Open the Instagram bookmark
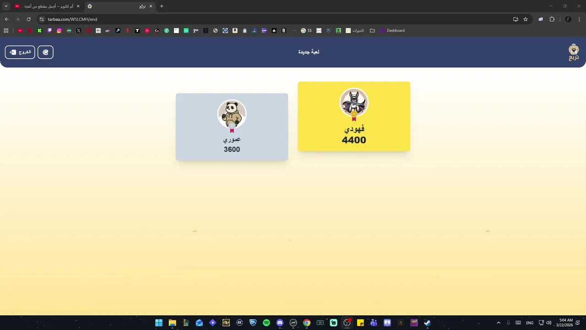Image resolution: width=586 pixels, height=330 pixels. 59,31
